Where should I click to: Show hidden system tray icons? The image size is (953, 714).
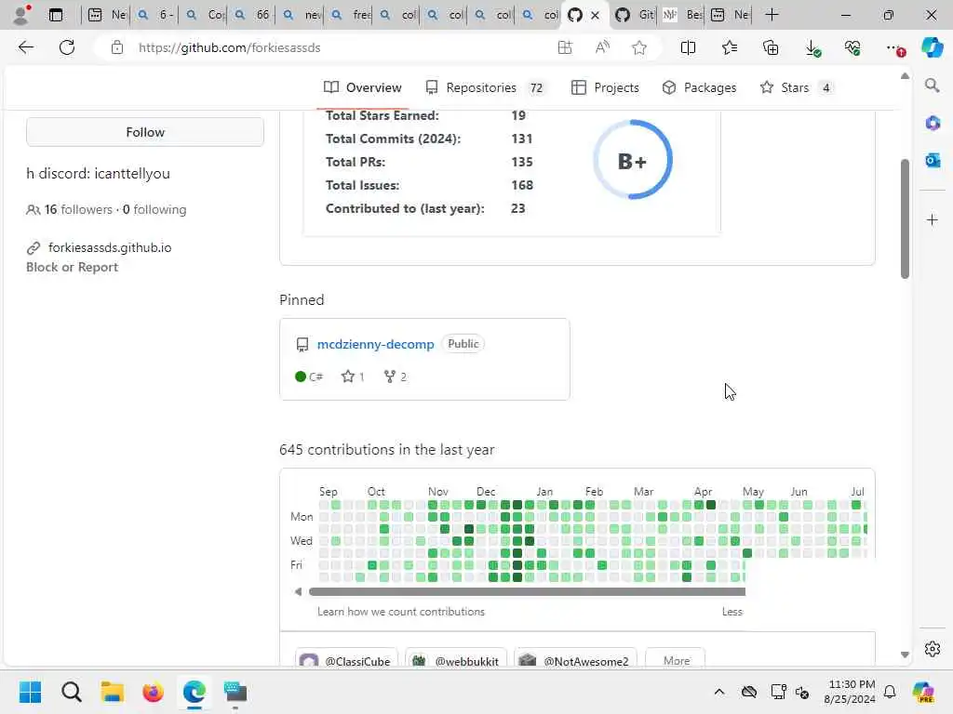(x=719, y=692)
